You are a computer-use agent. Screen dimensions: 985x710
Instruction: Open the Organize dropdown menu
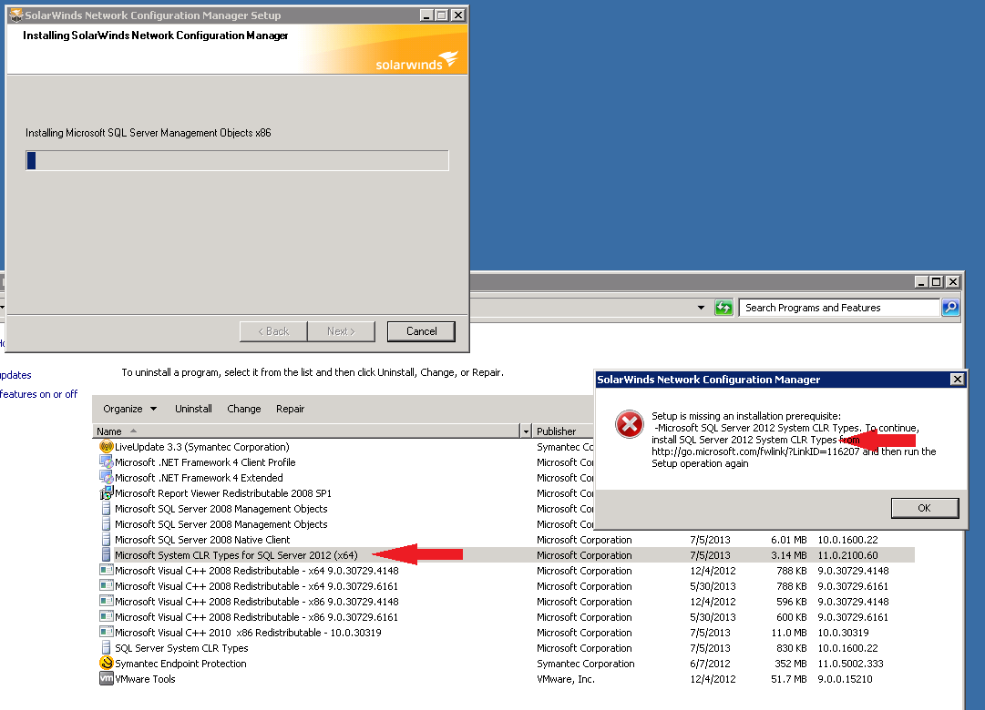click(130, 409)
